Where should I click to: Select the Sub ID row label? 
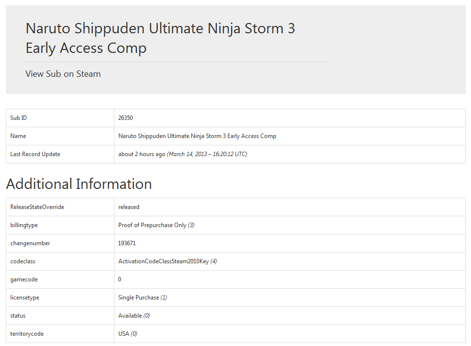19,118
